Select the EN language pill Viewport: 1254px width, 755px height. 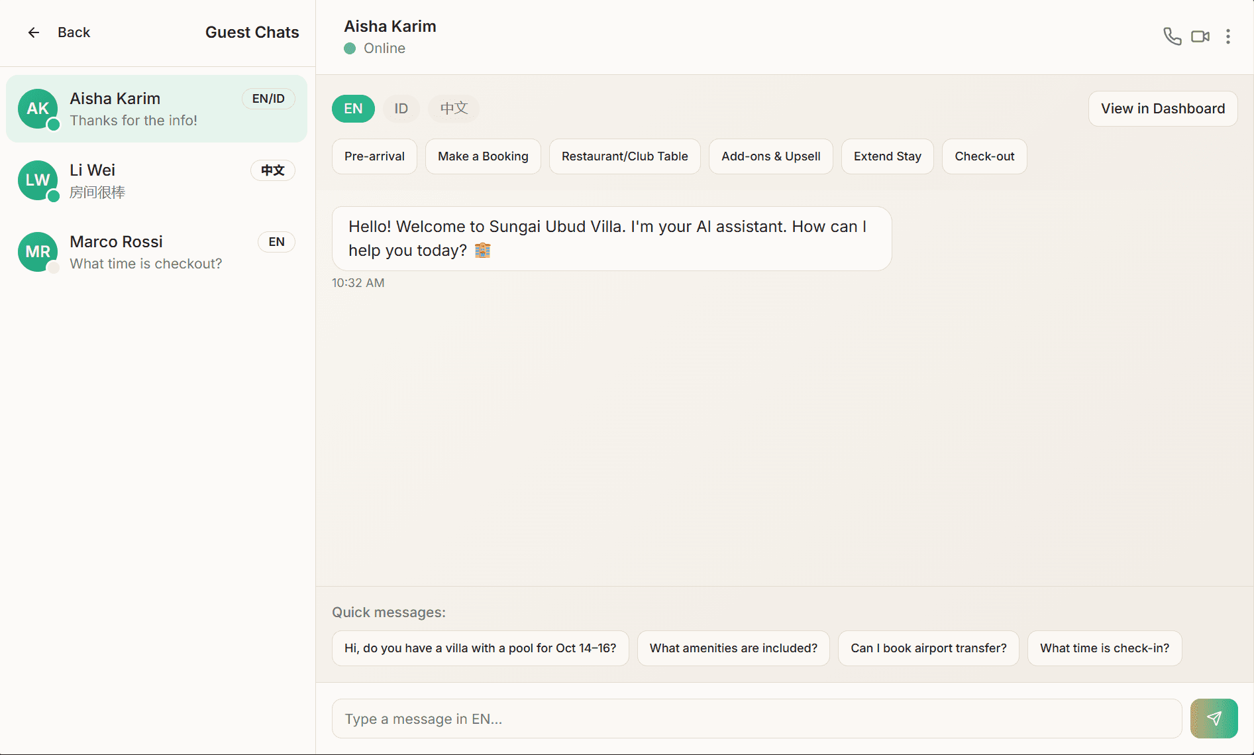[352, 108]
